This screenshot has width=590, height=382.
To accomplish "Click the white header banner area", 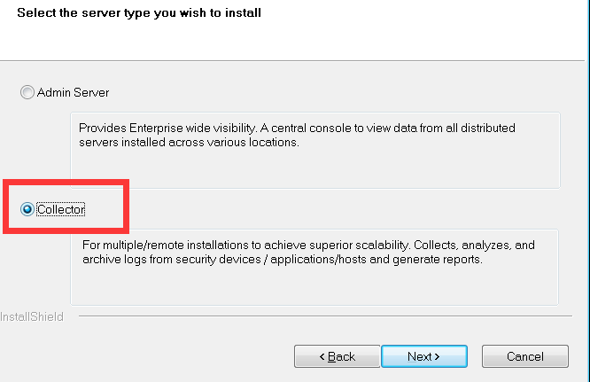I will click(292, 30).
